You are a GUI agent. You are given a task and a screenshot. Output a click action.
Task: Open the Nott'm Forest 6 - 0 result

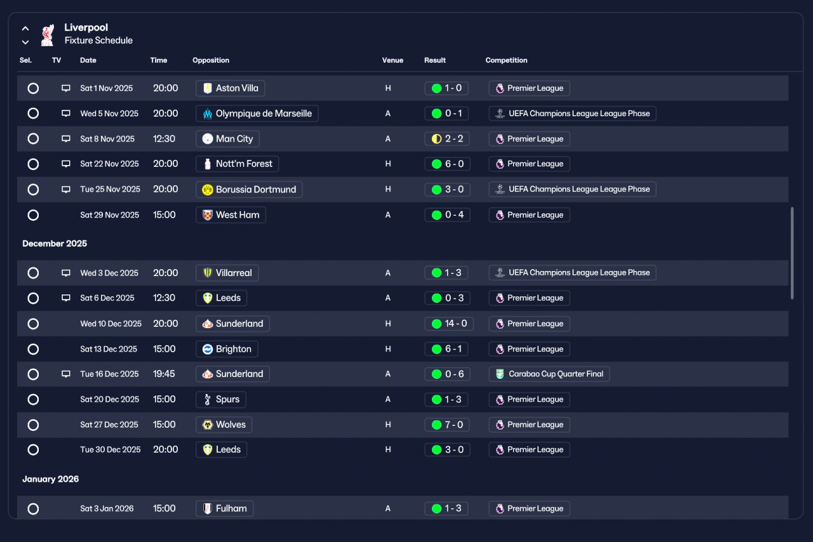(x=447, y=164)
